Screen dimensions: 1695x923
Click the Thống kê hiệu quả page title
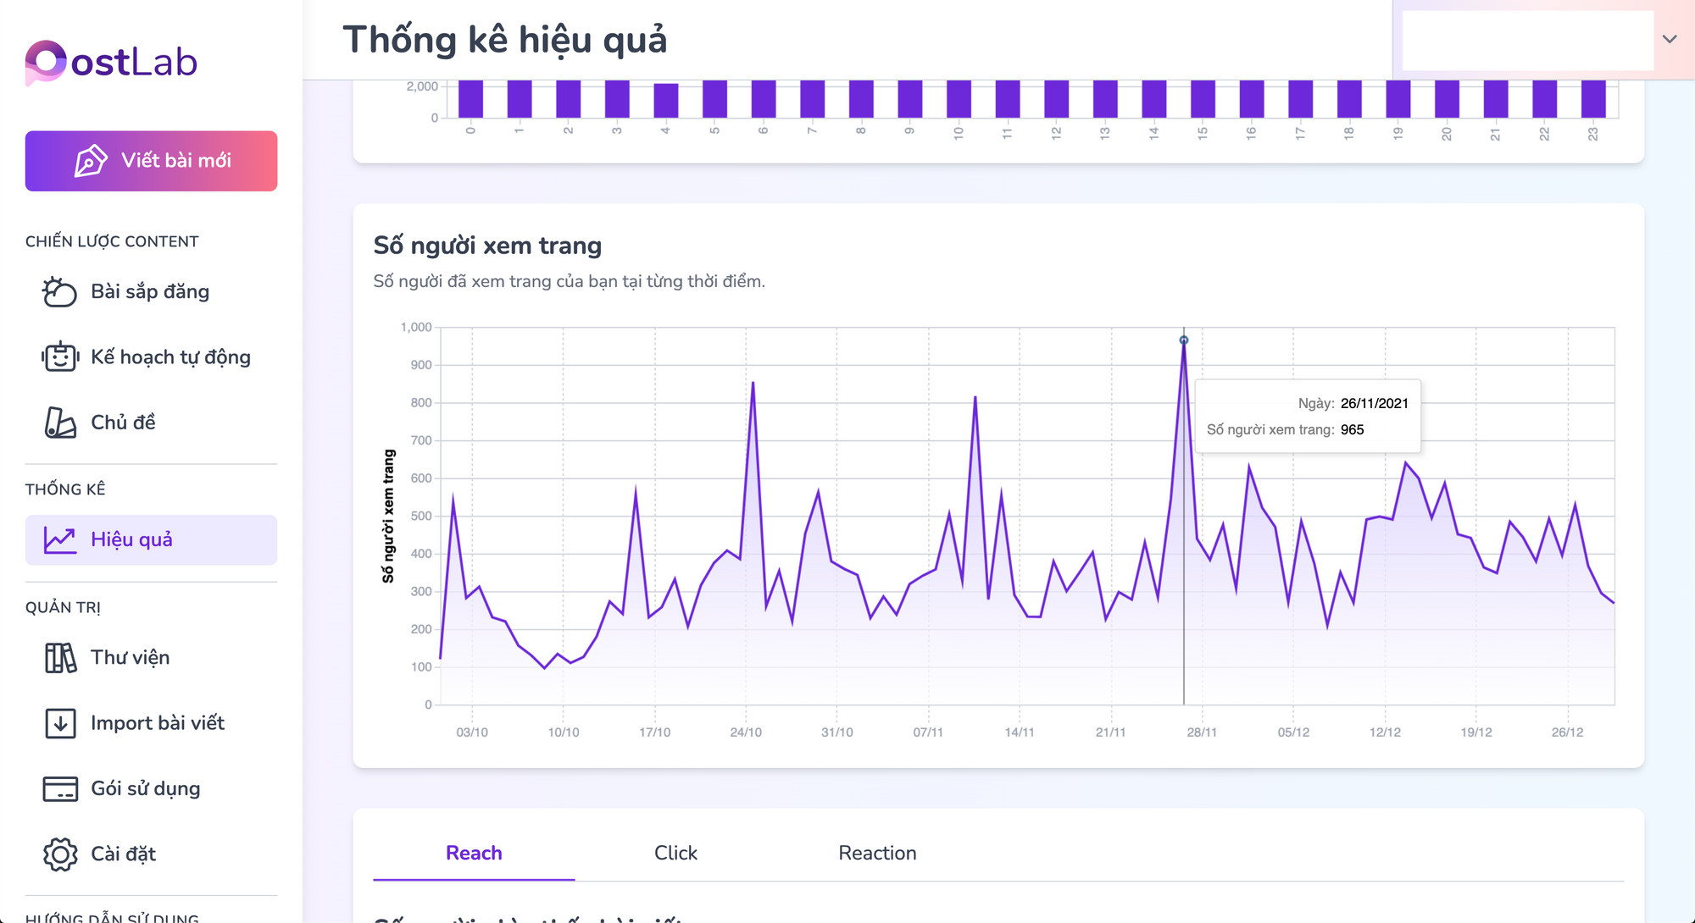click(x=505, y=40)
